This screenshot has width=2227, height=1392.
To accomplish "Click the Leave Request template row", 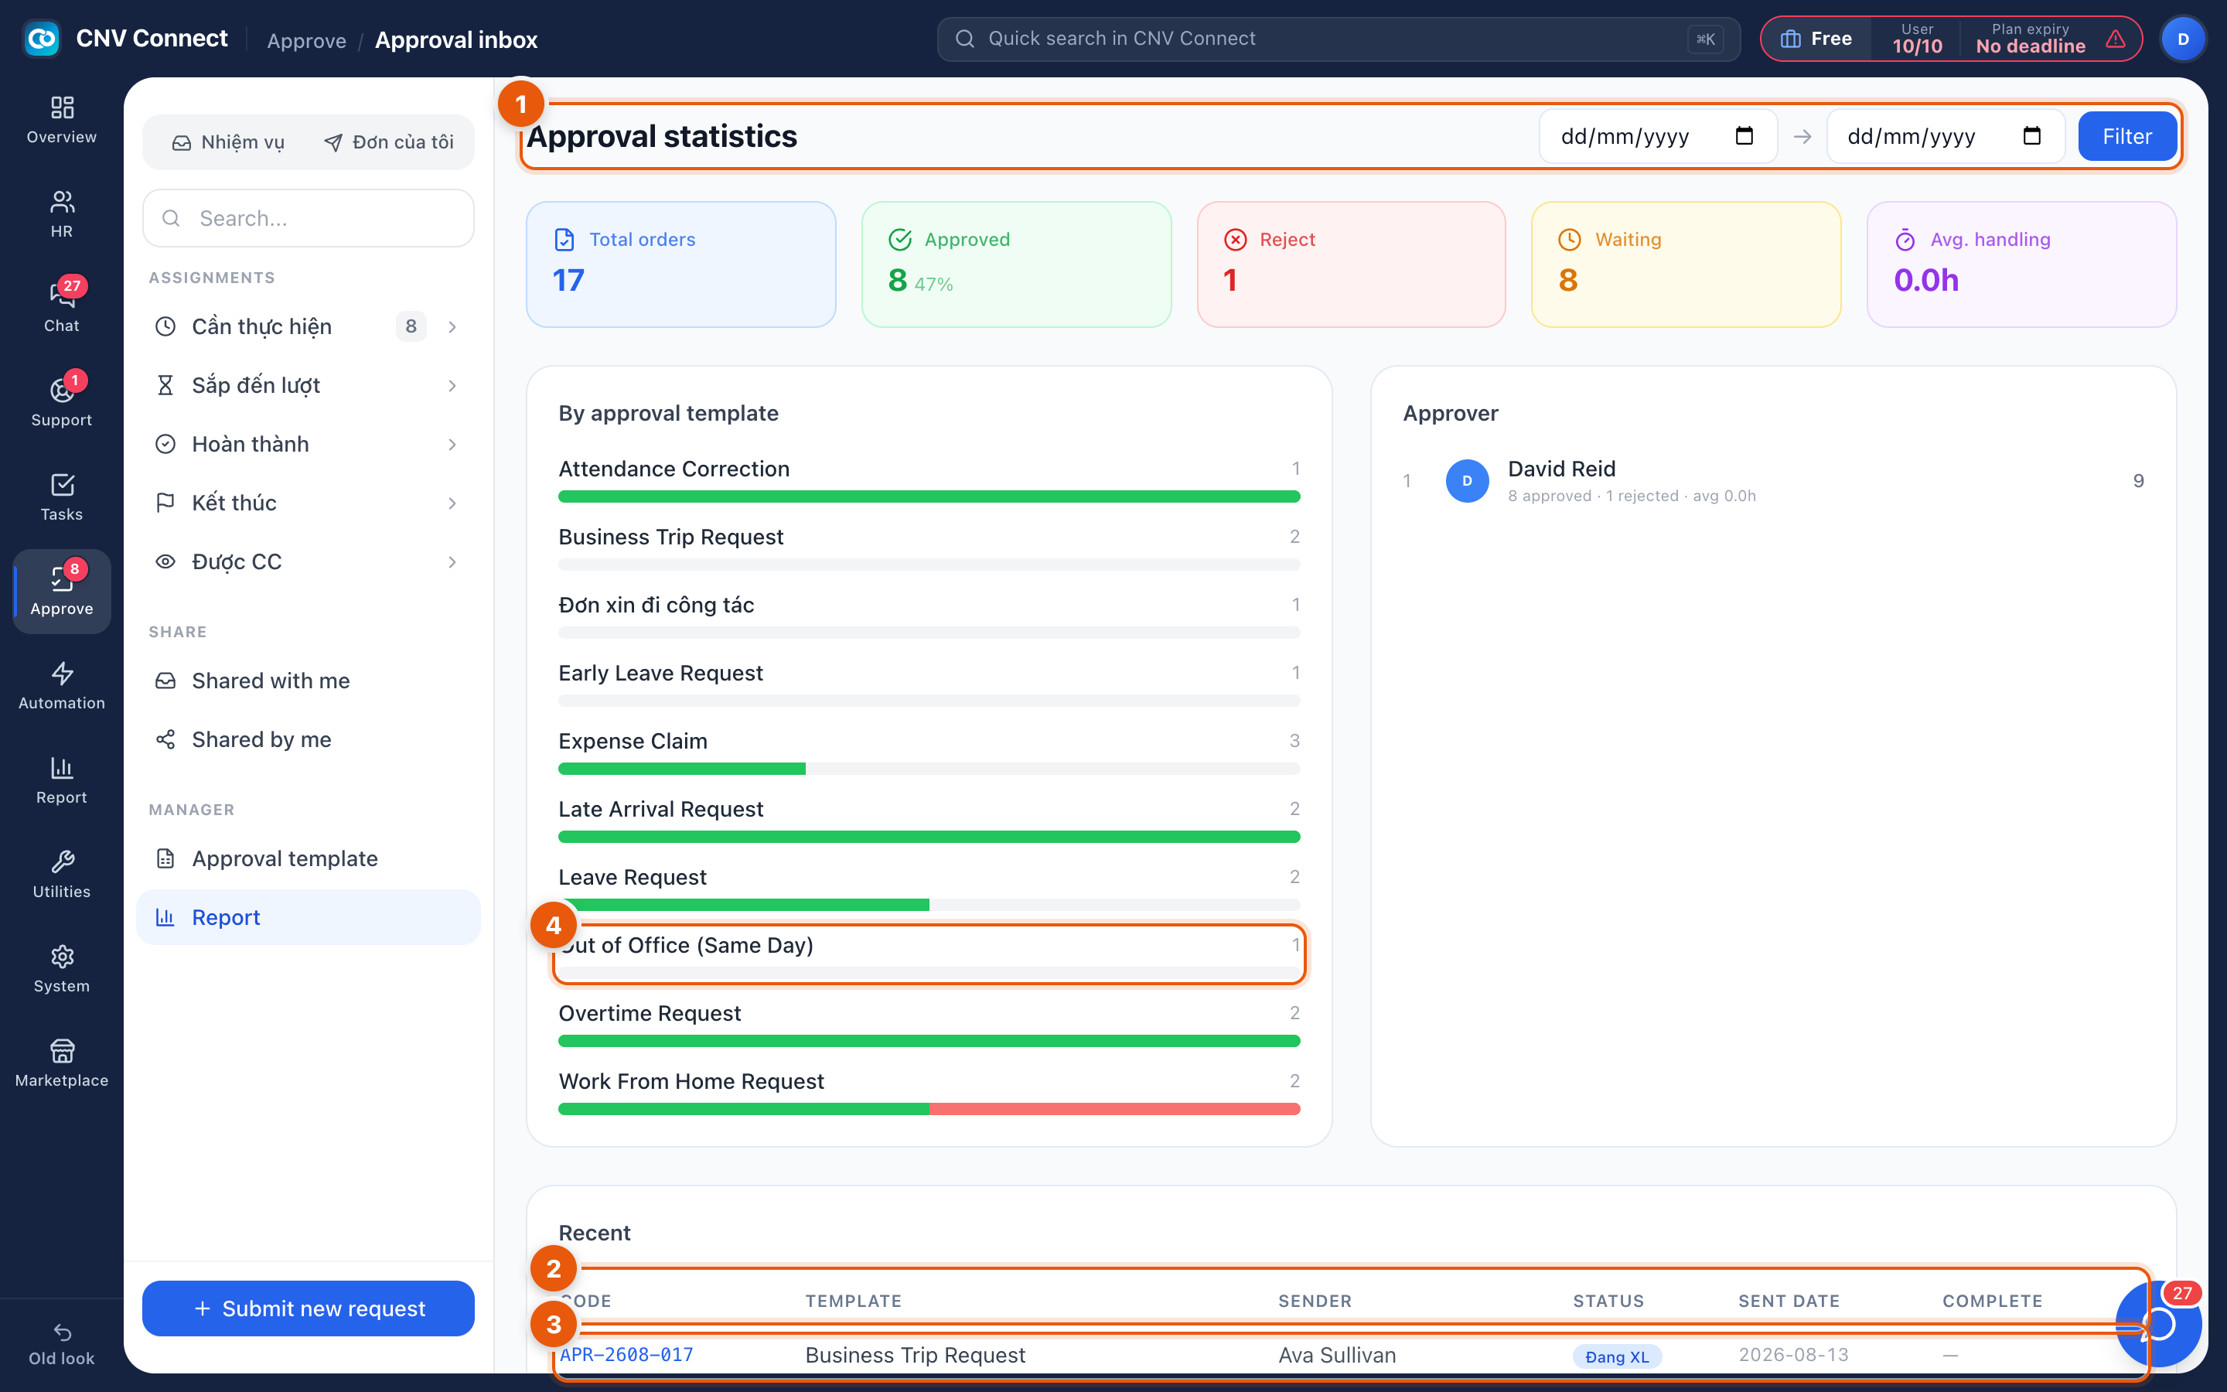I will coord(929,889).
